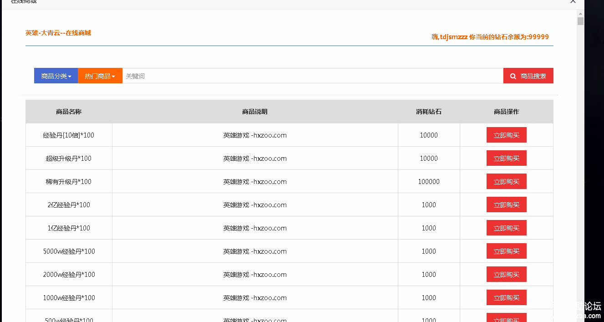This screenshot has width=604, height=322.
Task: Click the magnifier icon on 商品搜索
Action: (513, 76)
